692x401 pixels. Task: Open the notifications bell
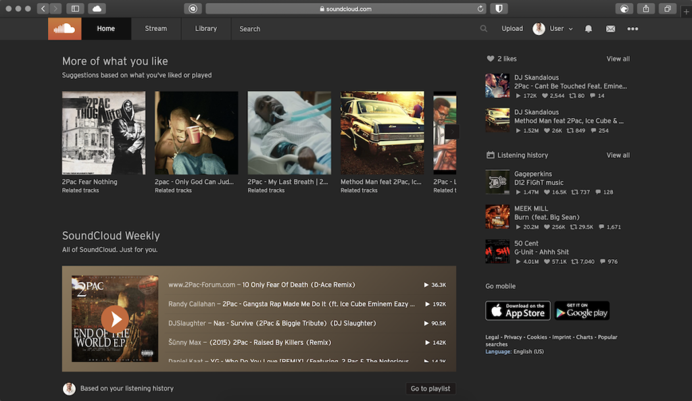588,28
